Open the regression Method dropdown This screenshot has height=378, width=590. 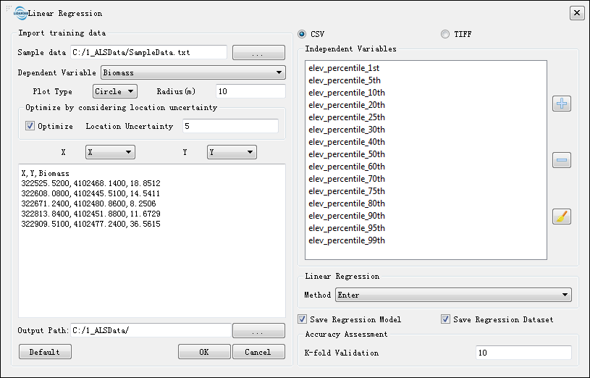pos(453,295)
